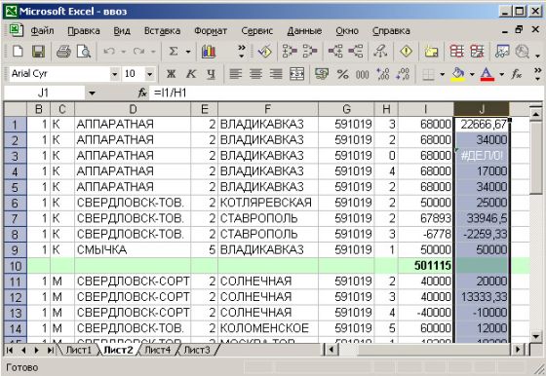This screenshot has height=376, width=546.
Task: Select the bold total cell 501115
Action: [x=426, y=266]
